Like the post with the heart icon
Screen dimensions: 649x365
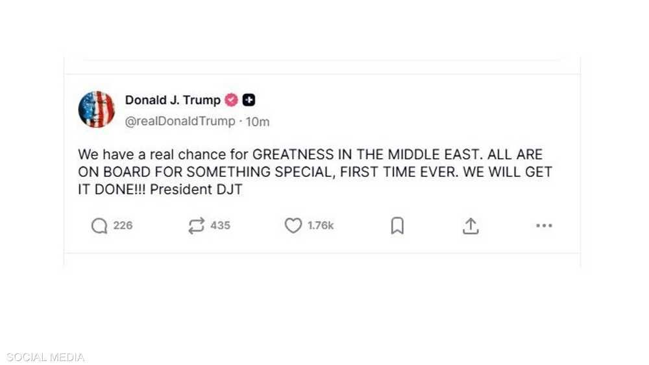(293, 226)
